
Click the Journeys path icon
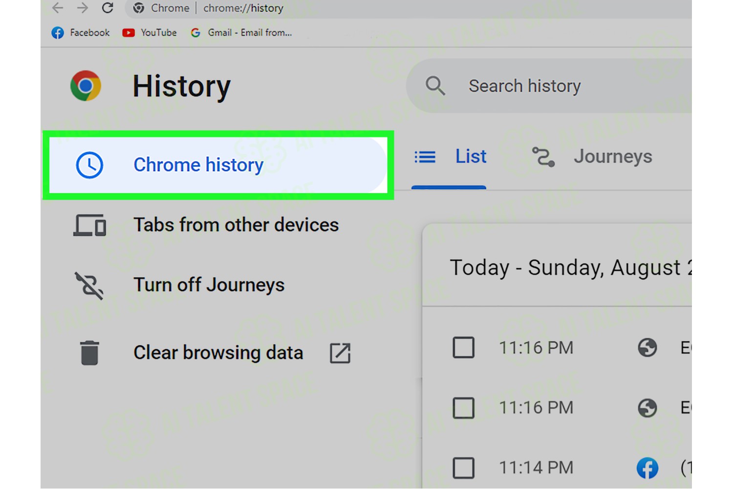[543, 157]
